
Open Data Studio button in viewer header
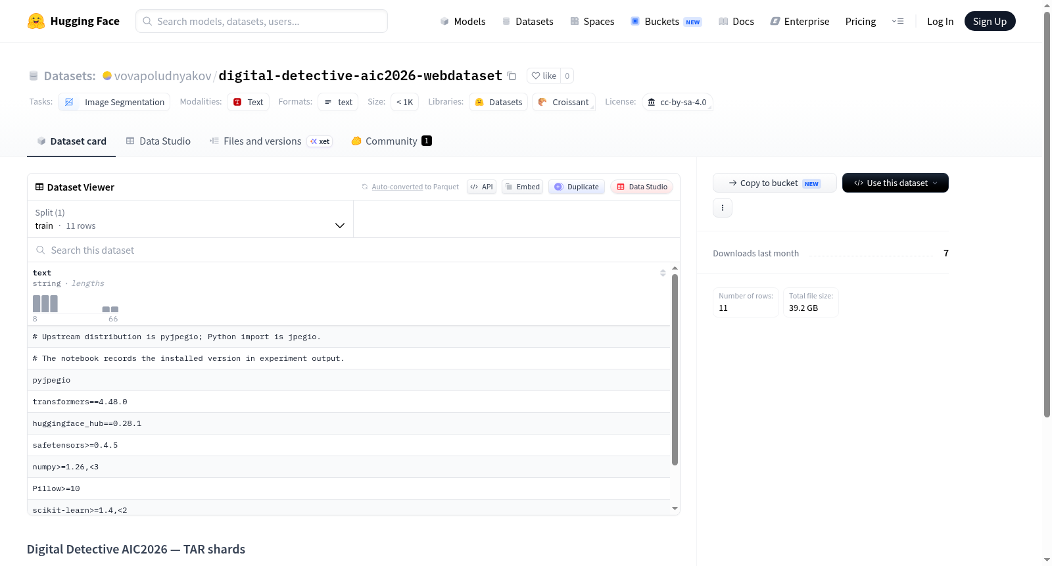[642, 187]
